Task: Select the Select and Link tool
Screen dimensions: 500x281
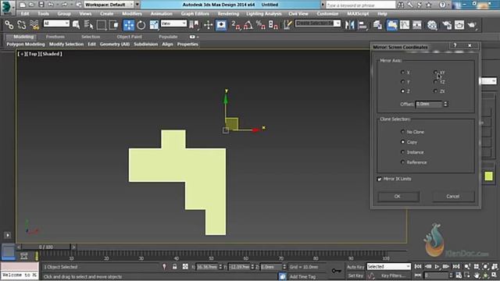Action: coord(9,25)
